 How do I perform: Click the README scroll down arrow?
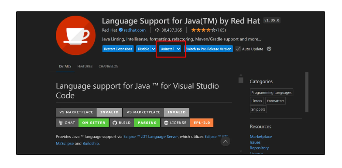241,151
